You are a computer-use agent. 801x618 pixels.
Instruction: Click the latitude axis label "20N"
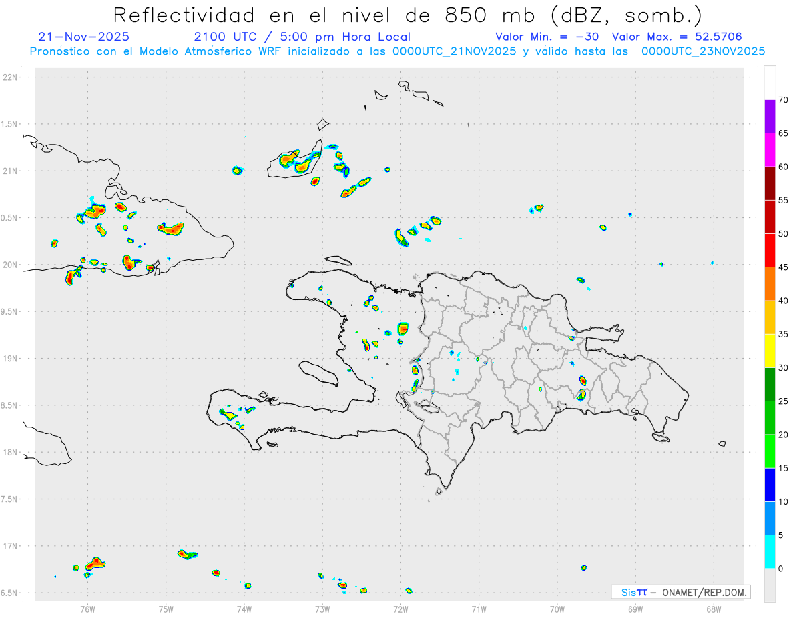11,265
